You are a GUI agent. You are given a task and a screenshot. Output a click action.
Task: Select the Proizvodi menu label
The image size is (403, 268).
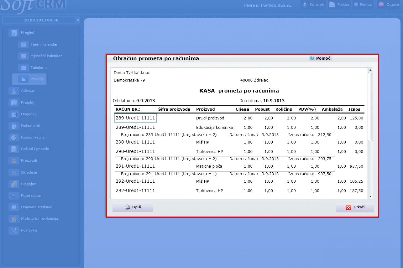[29, 161]
